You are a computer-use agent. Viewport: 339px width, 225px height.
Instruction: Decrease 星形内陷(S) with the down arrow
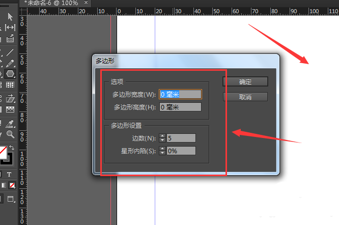pos(162,153)
